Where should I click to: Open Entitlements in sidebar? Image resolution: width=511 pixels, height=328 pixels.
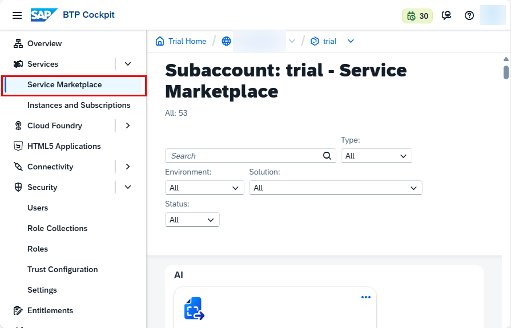pos(50,310)
